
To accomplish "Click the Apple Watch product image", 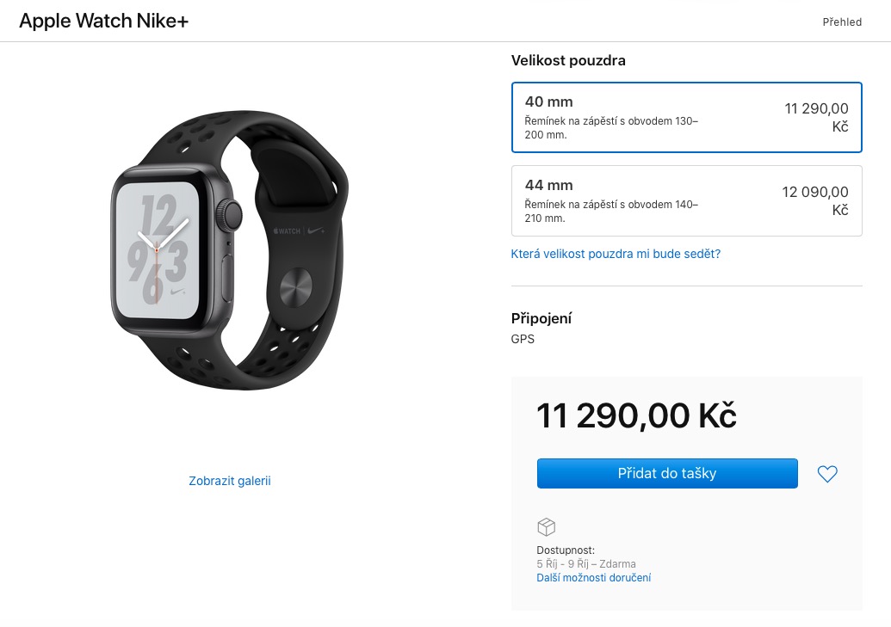I will 230,250.
